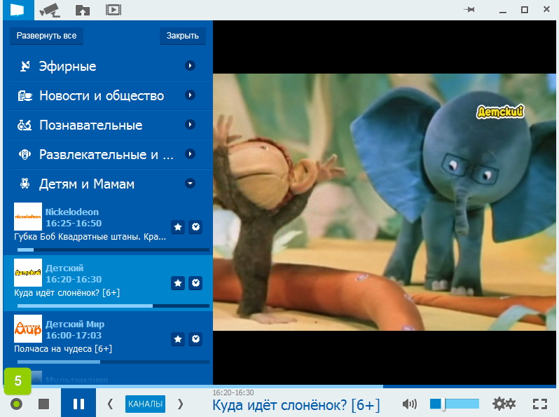
Task: Pause the current broadcast
Action: pyautogui.click(x=78, y=403)
